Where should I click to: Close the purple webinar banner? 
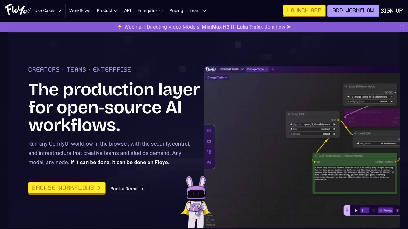402,27
